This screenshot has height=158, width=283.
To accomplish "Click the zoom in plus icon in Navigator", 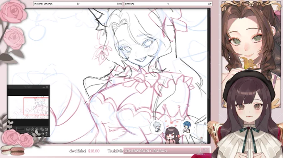I will click(x=32, y=129).
